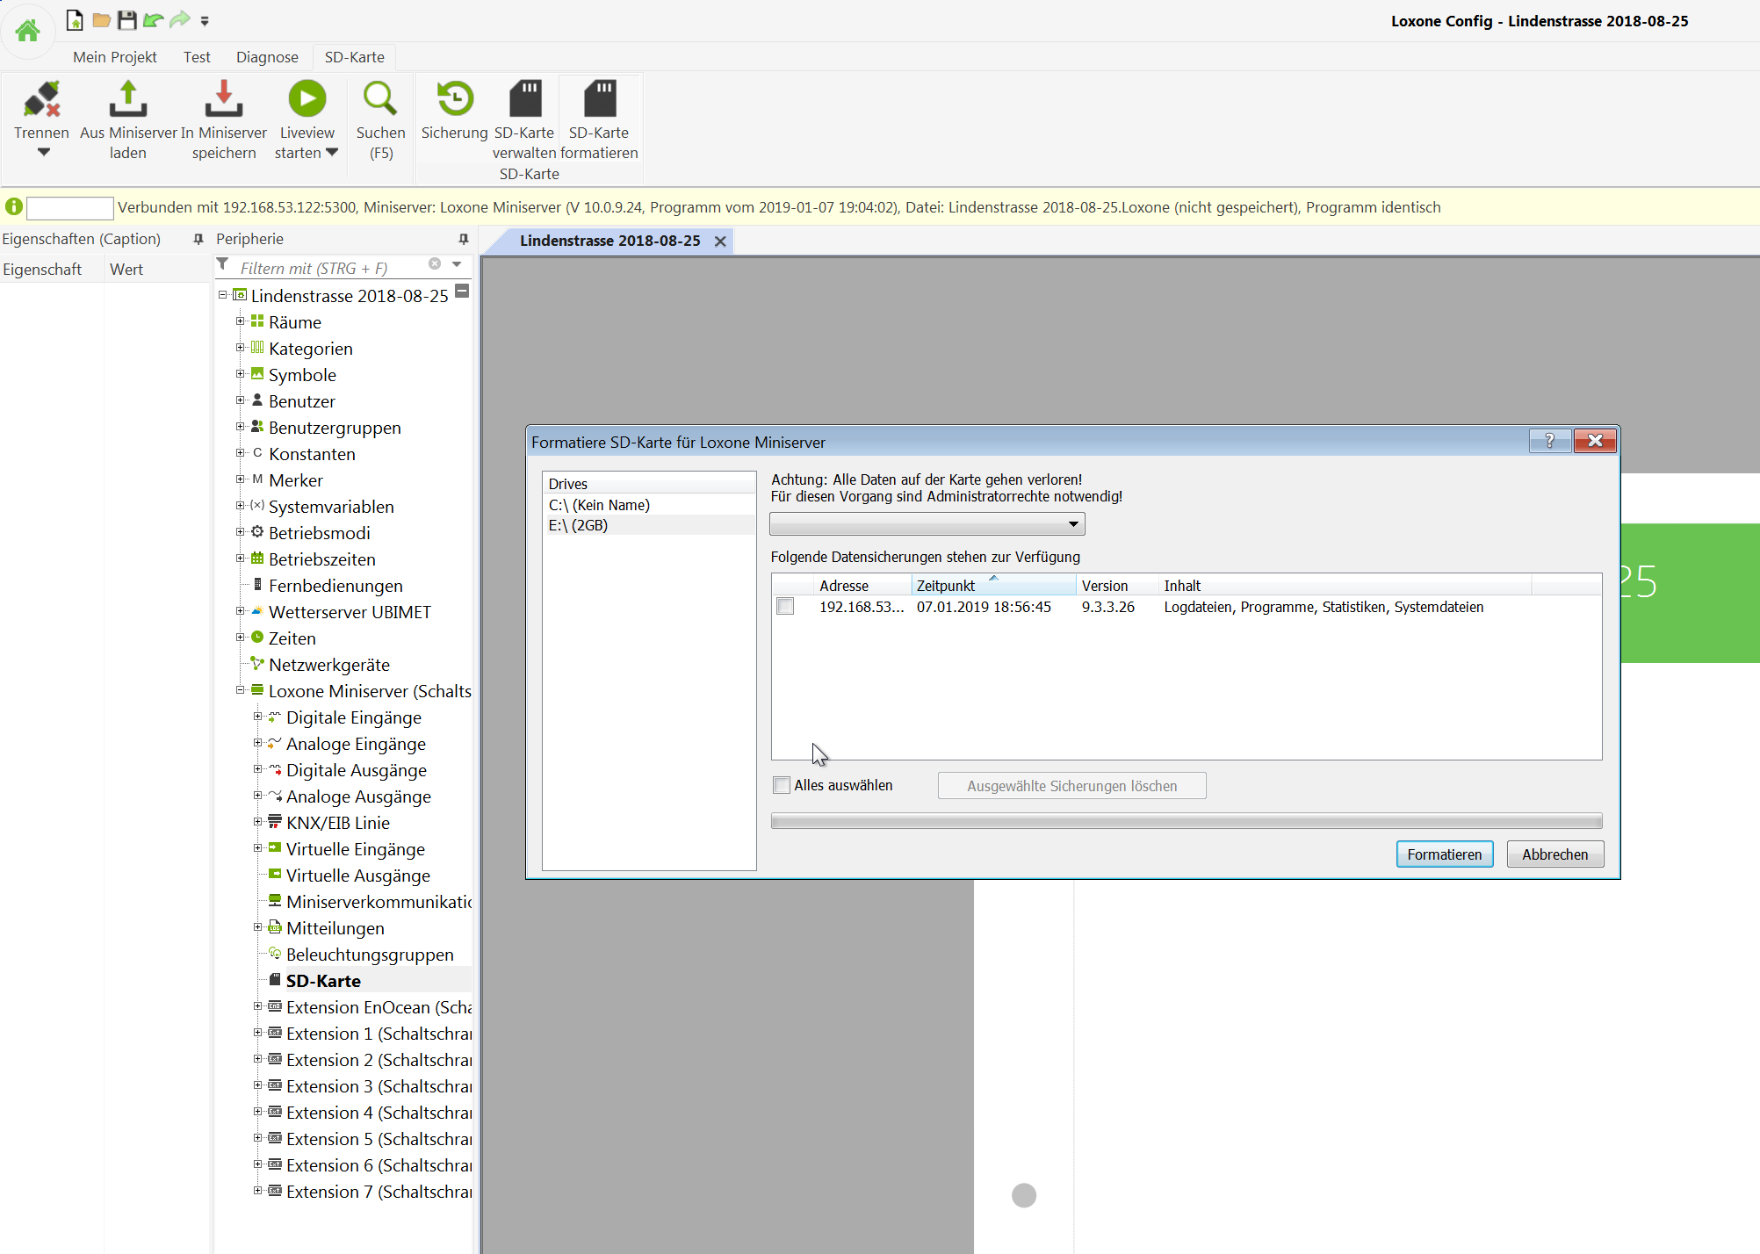Click the empty field in the status bar
1760x1254 pixels.
coord(70,208)
